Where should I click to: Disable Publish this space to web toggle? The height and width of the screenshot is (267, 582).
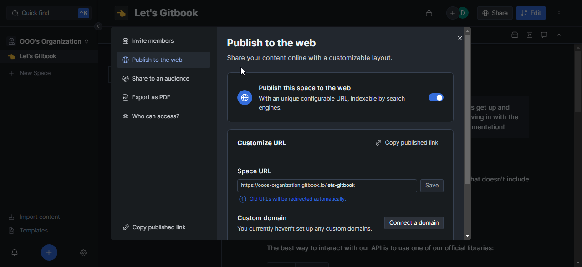coord(436,97)
